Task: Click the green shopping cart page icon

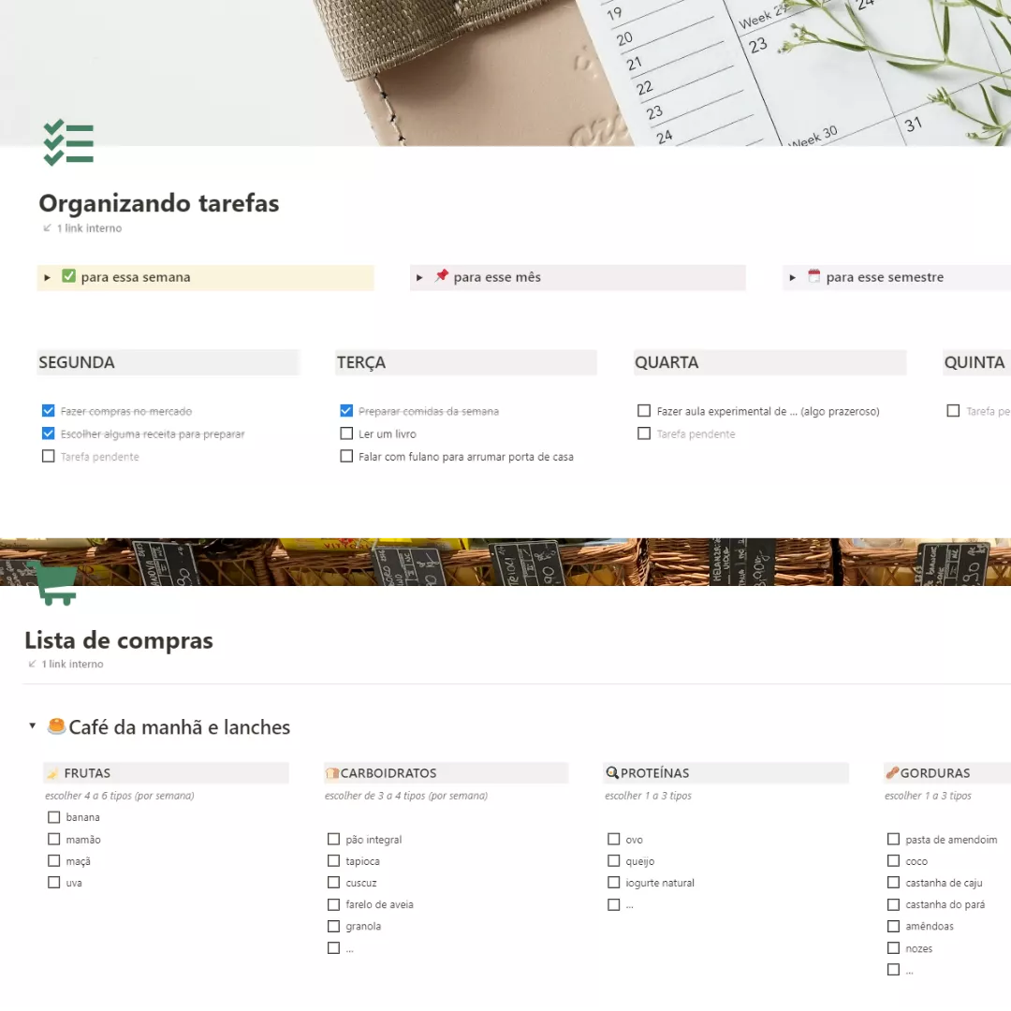Action: [x=52, y=583]
